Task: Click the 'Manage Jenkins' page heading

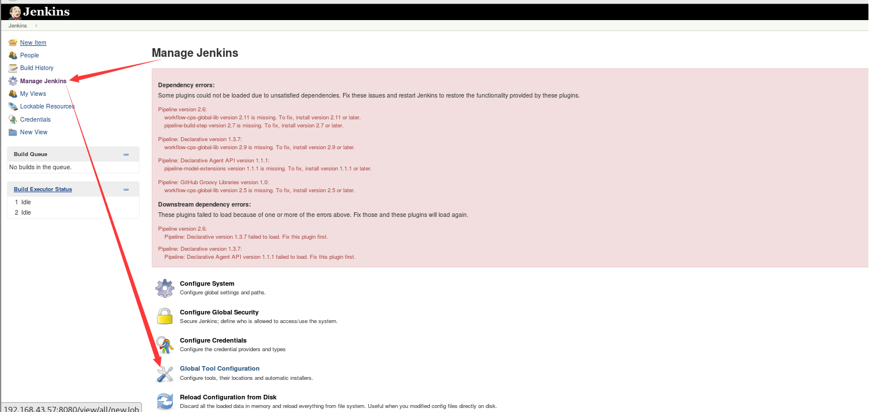Action: point(195,53)
